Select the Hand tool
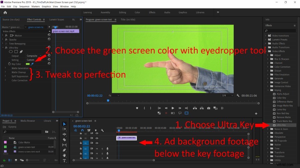300x168 pixels. pos(64,155)
